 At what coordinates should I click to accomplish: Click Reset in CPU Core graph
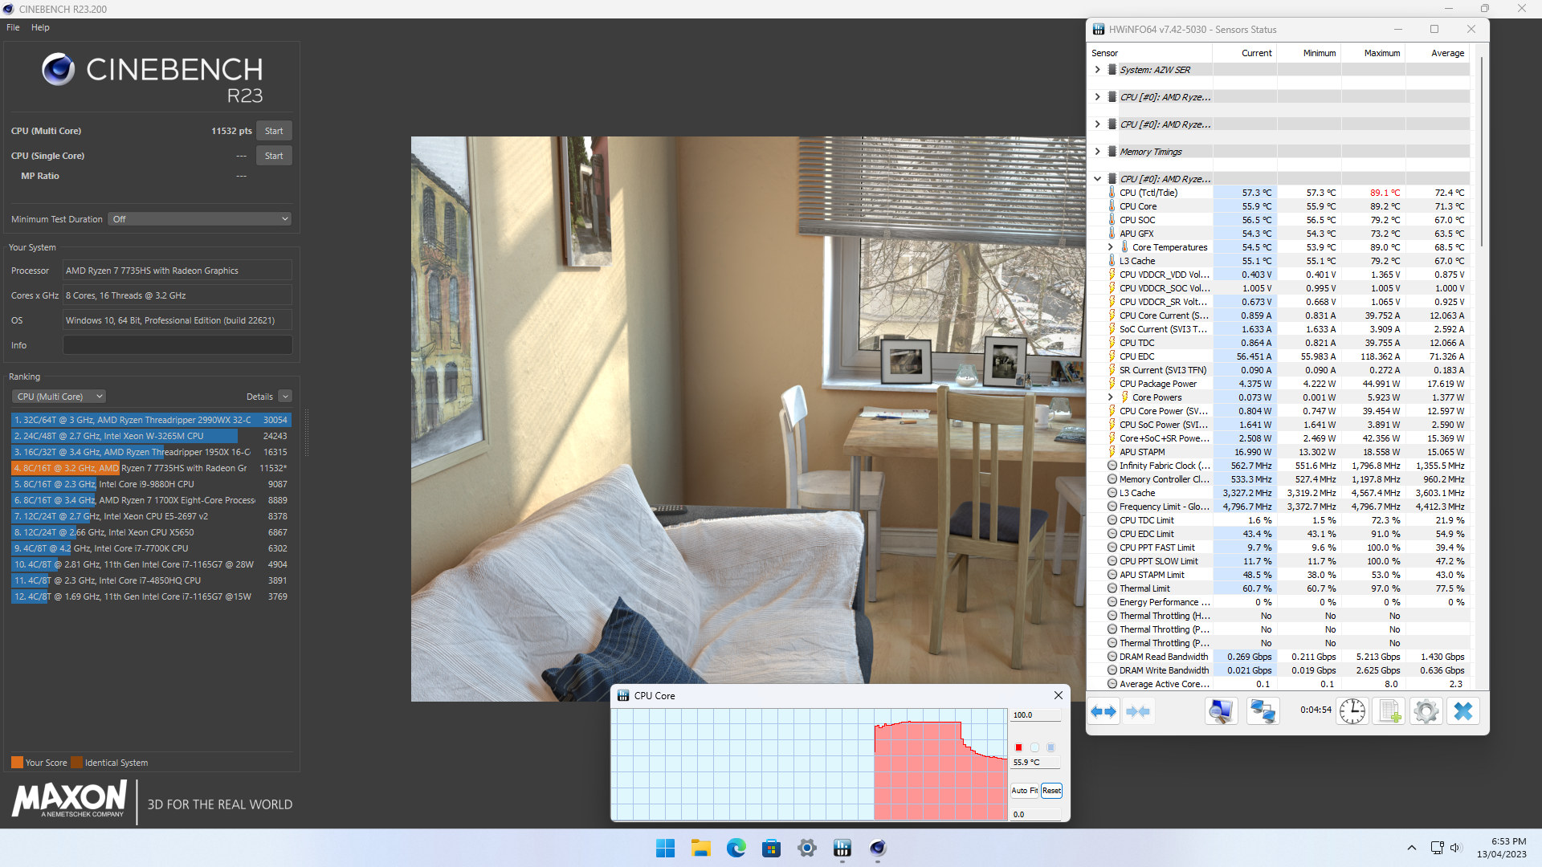(x=1051, y=791)
